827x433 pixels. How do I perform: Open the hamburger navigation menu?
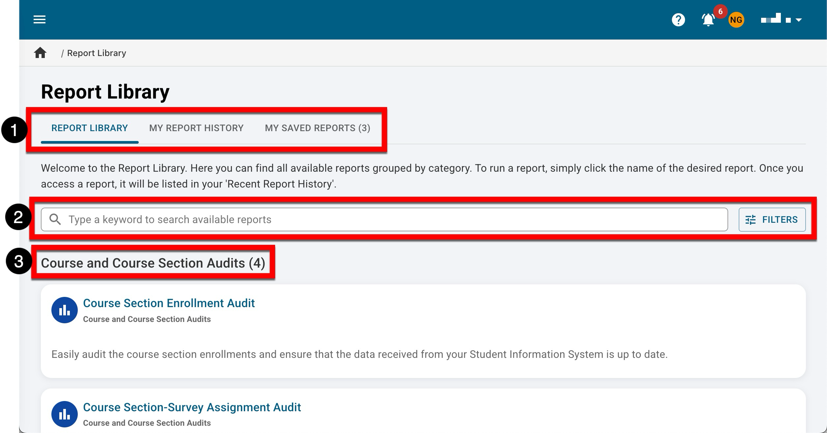point(40,20)
